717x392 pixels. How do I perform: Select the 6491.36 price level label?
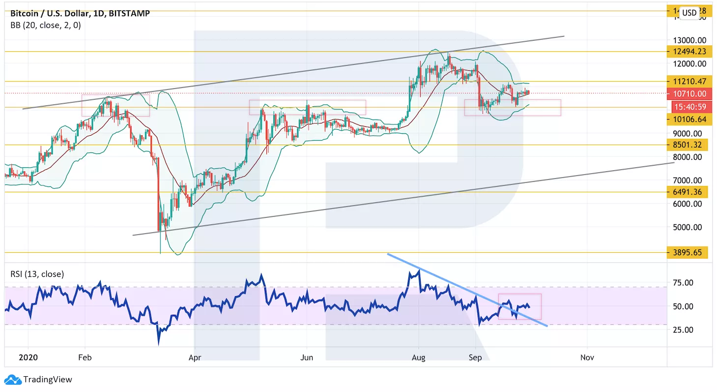(x=687, y=192)
